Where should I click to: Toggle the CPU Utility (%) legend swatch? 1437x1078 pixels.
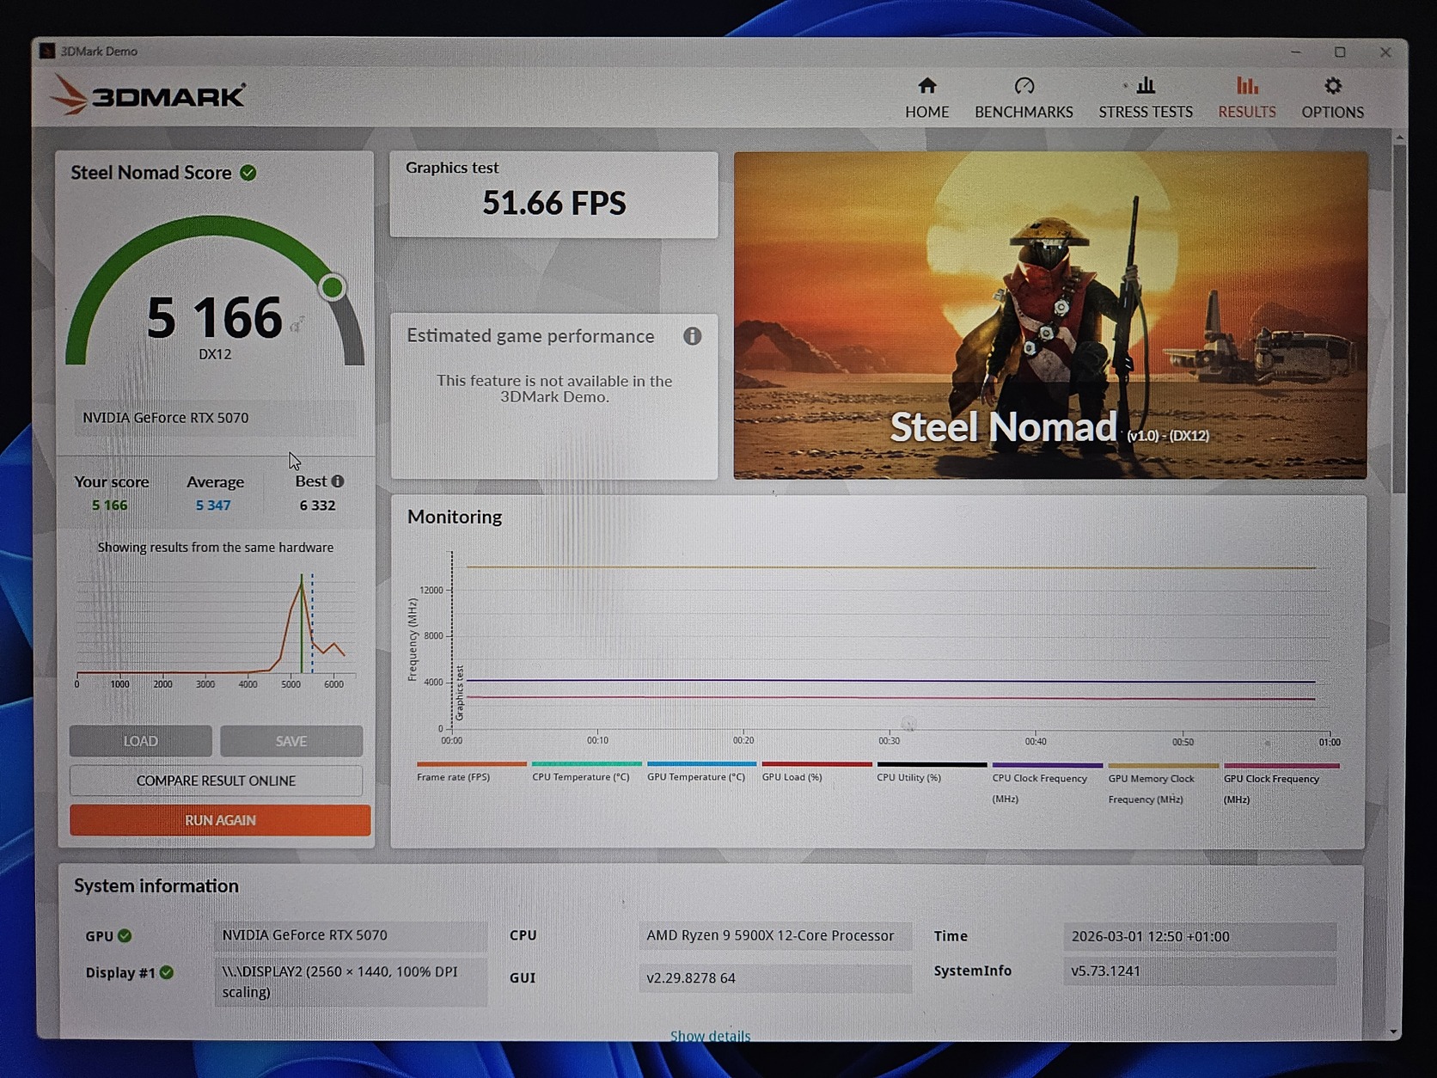[x=932, y=764]
